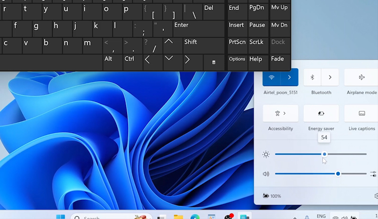Open on-screen keyboard Help
Screen dimensions: 378x219
[x=258, y=62]
